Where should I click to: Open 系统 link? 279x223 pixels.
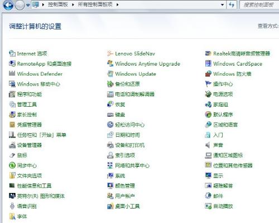[120, 176]
